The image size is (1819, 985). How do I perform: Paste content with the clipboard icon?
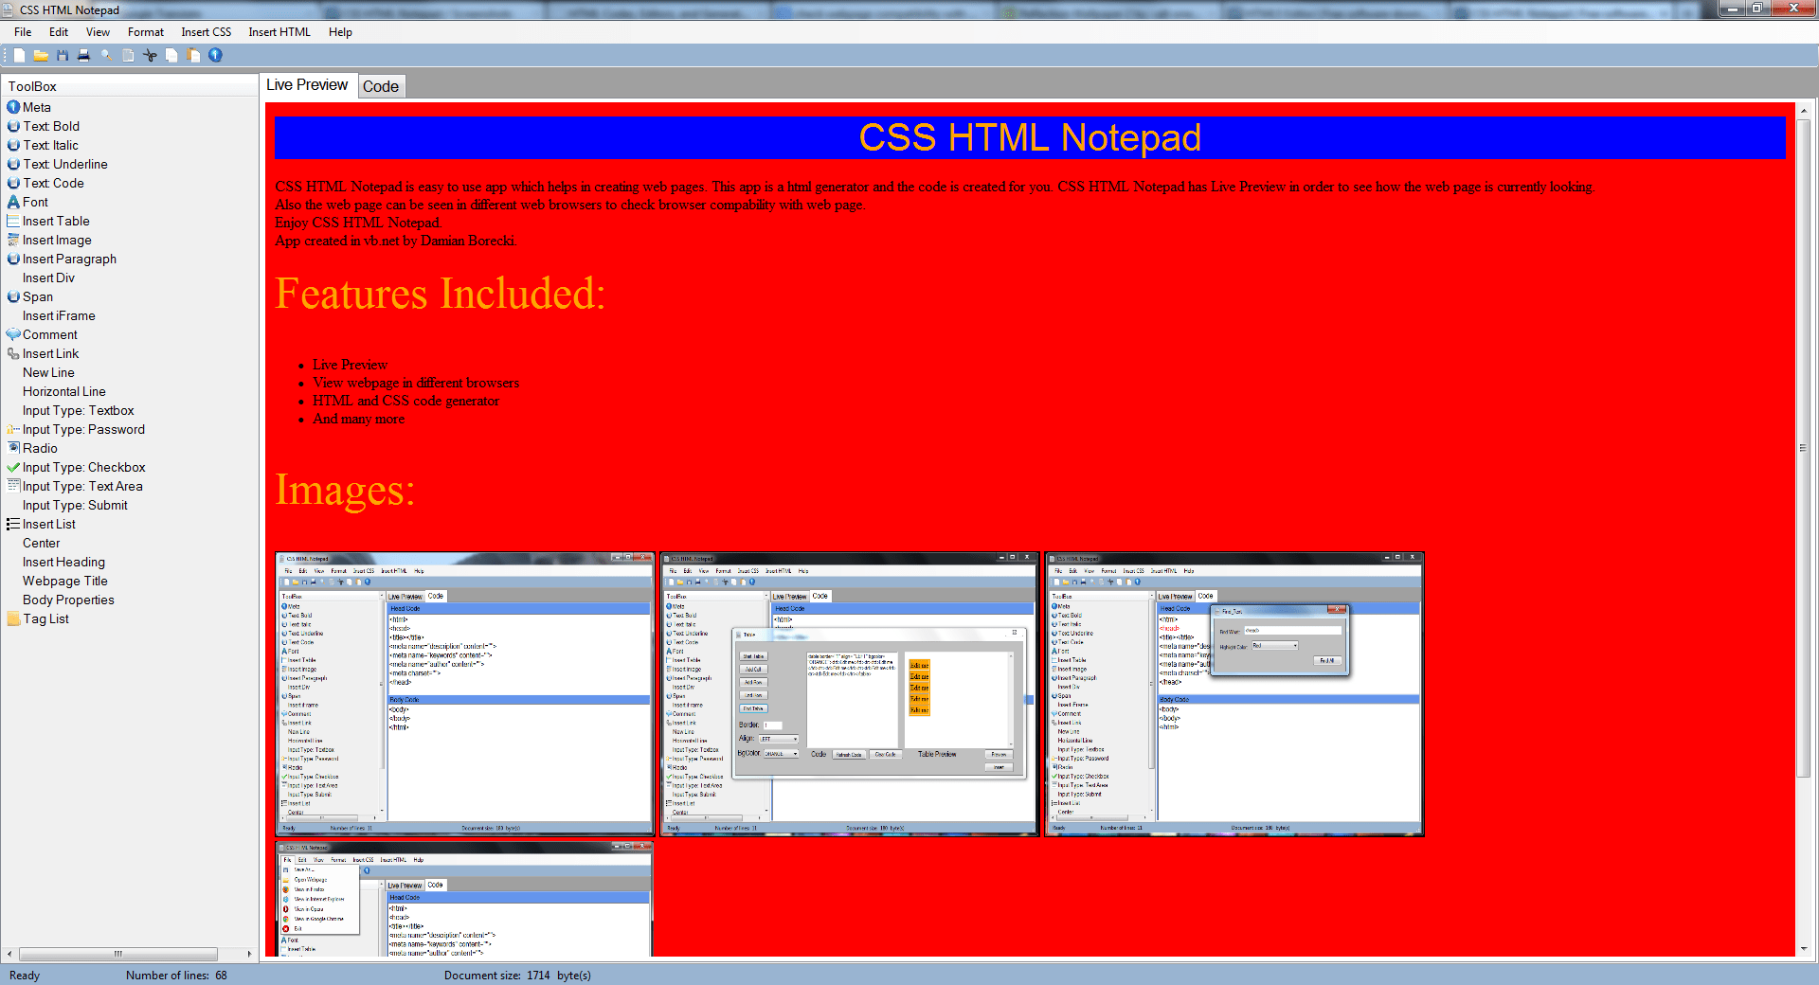(193, 55)
